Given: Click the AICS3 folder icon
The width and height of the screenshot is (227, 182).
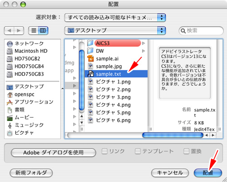Looking at the screenshot, I should pyautogui.click(x=90, y=43).
